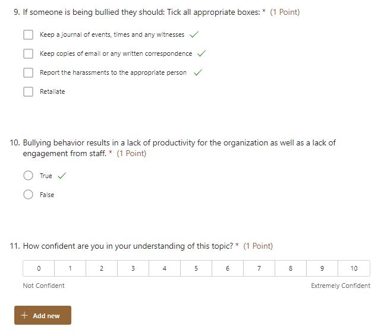Image resolution: width=381 pixels, height=336 pixels.
Task: Choose confidence rating 0
Action: pyautogui.click(x=39, y=268)
